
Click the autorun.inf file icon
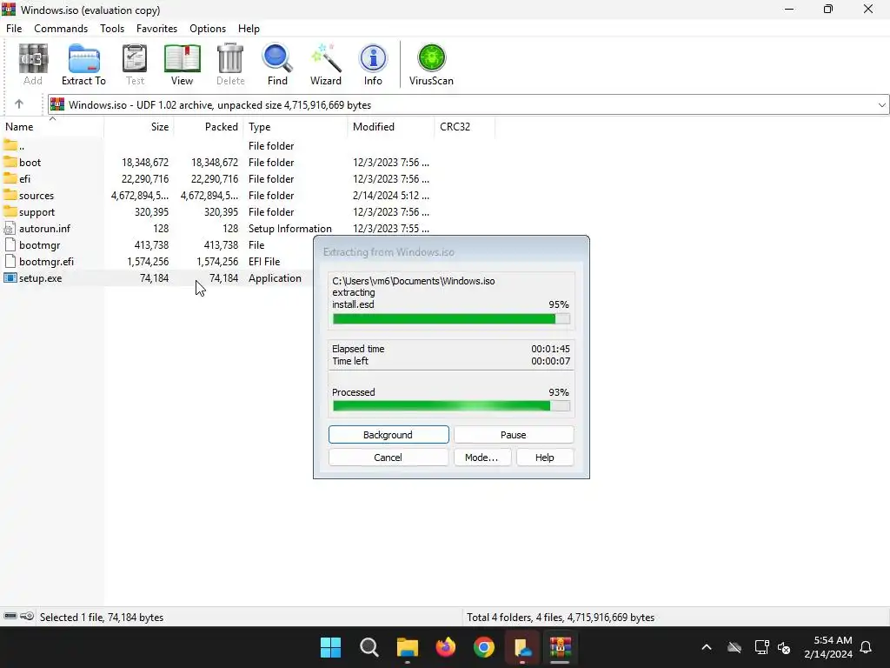(x=10, y=229)
